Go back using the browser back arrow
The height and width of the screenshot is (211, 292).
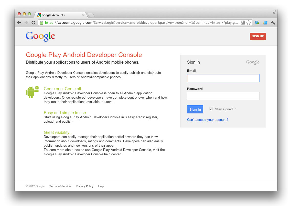click(x=19, y=23)
